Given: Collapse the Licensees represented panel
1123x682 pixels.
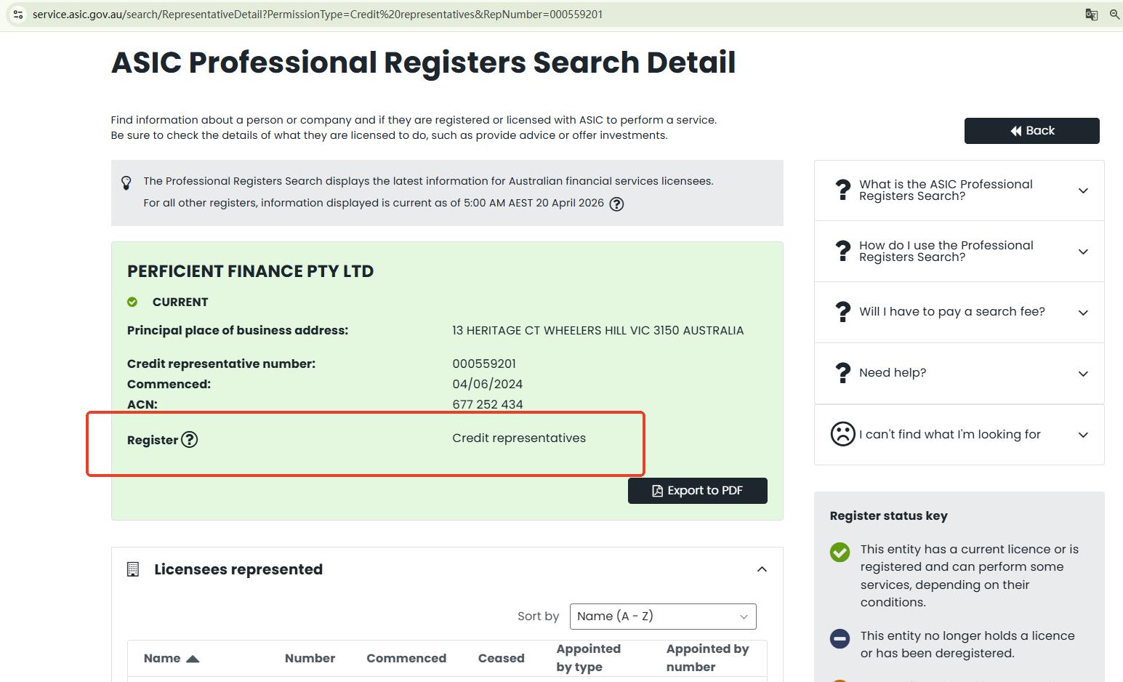Looking at the screenshot, I should 762,569.
